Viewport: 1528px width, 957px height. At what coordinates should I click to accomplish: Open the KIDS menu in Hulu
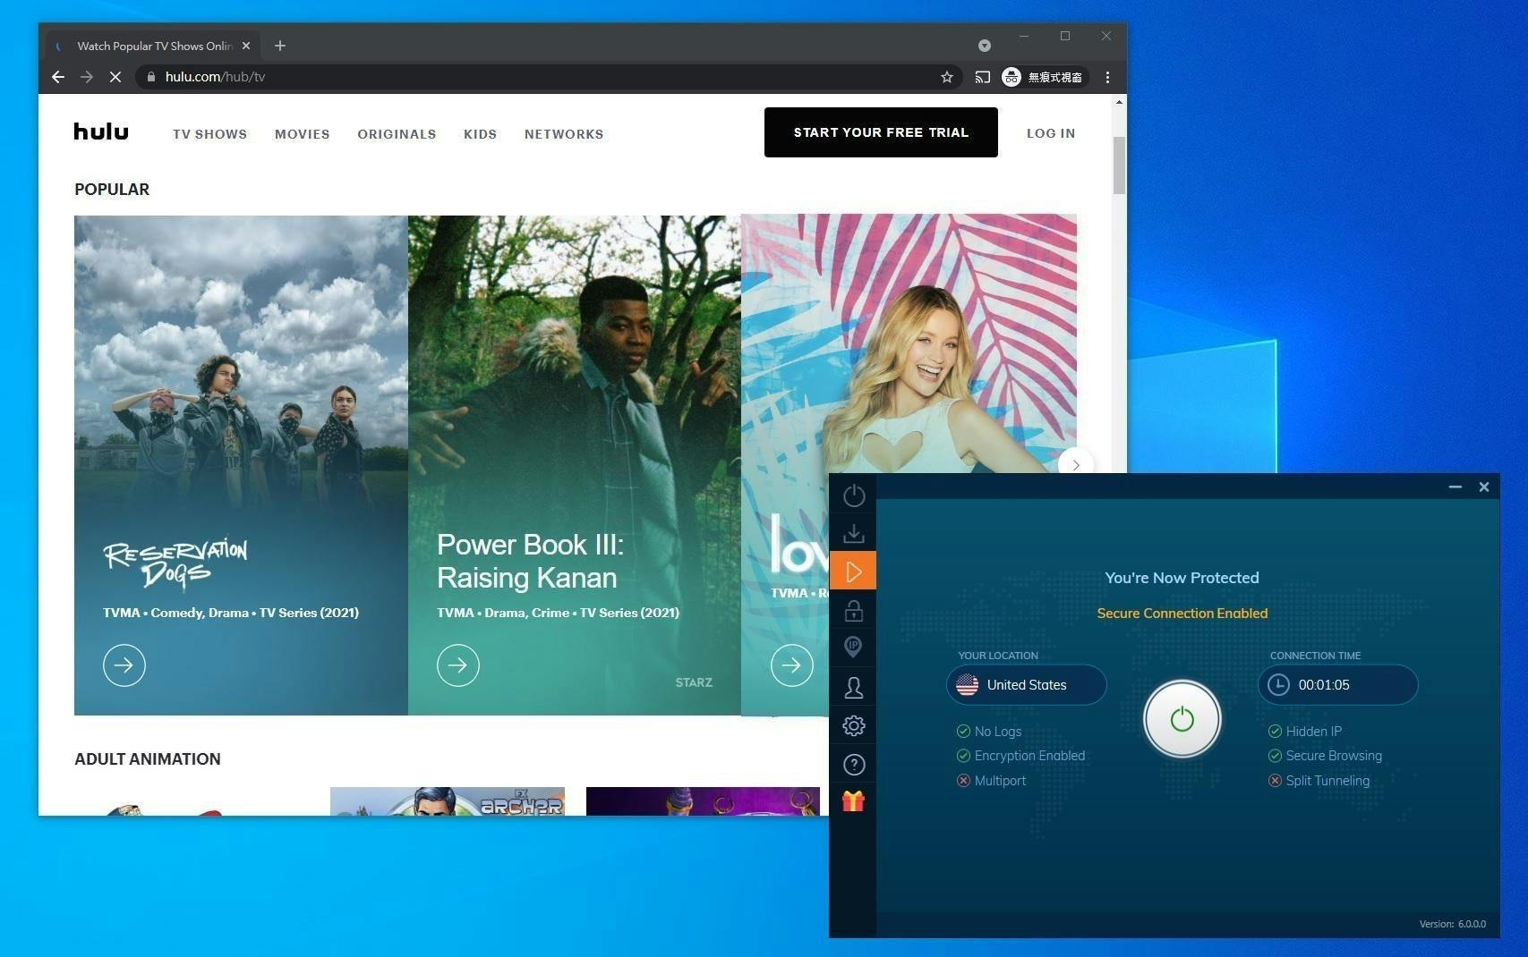[480, 134]
